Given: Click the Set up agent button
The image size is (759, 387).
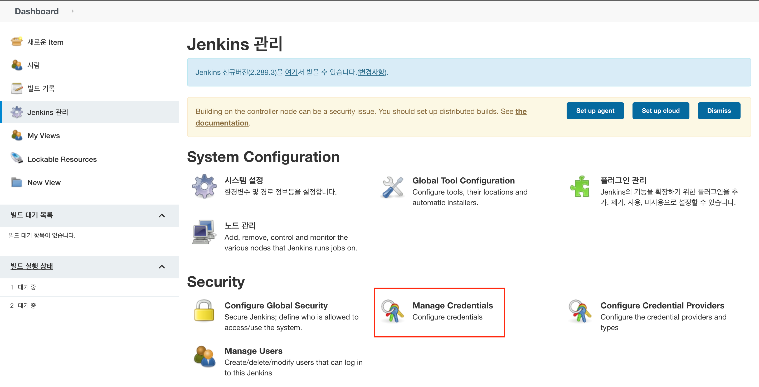Looking at the screenshot, I should pos(595,111).
